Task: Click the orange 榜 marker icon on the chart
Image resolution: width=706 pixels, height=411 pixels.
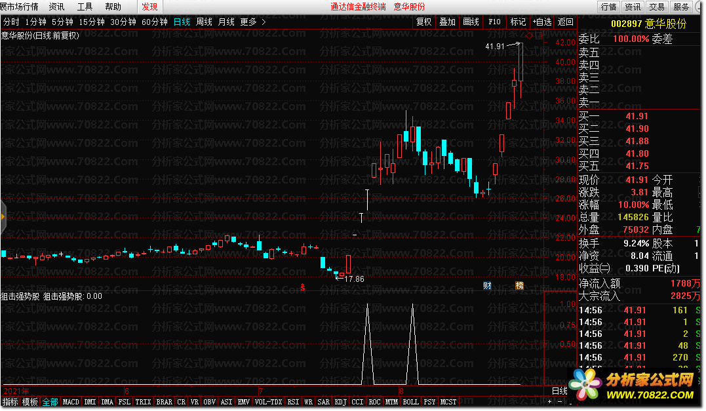Action: pos(519,285)
